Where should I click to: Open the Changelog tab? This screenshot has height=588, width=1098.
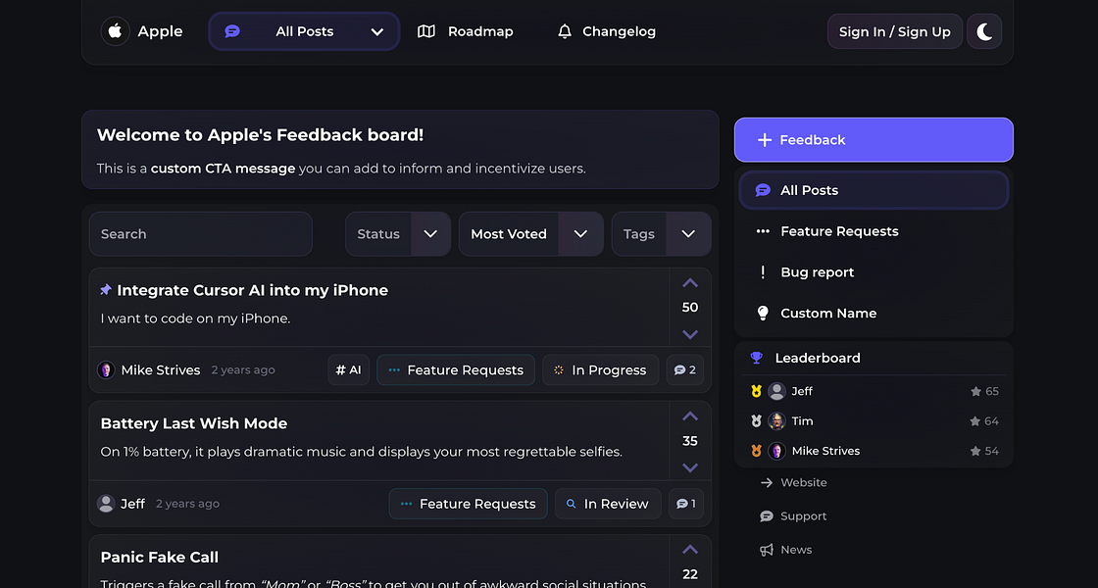click(607, 31)
